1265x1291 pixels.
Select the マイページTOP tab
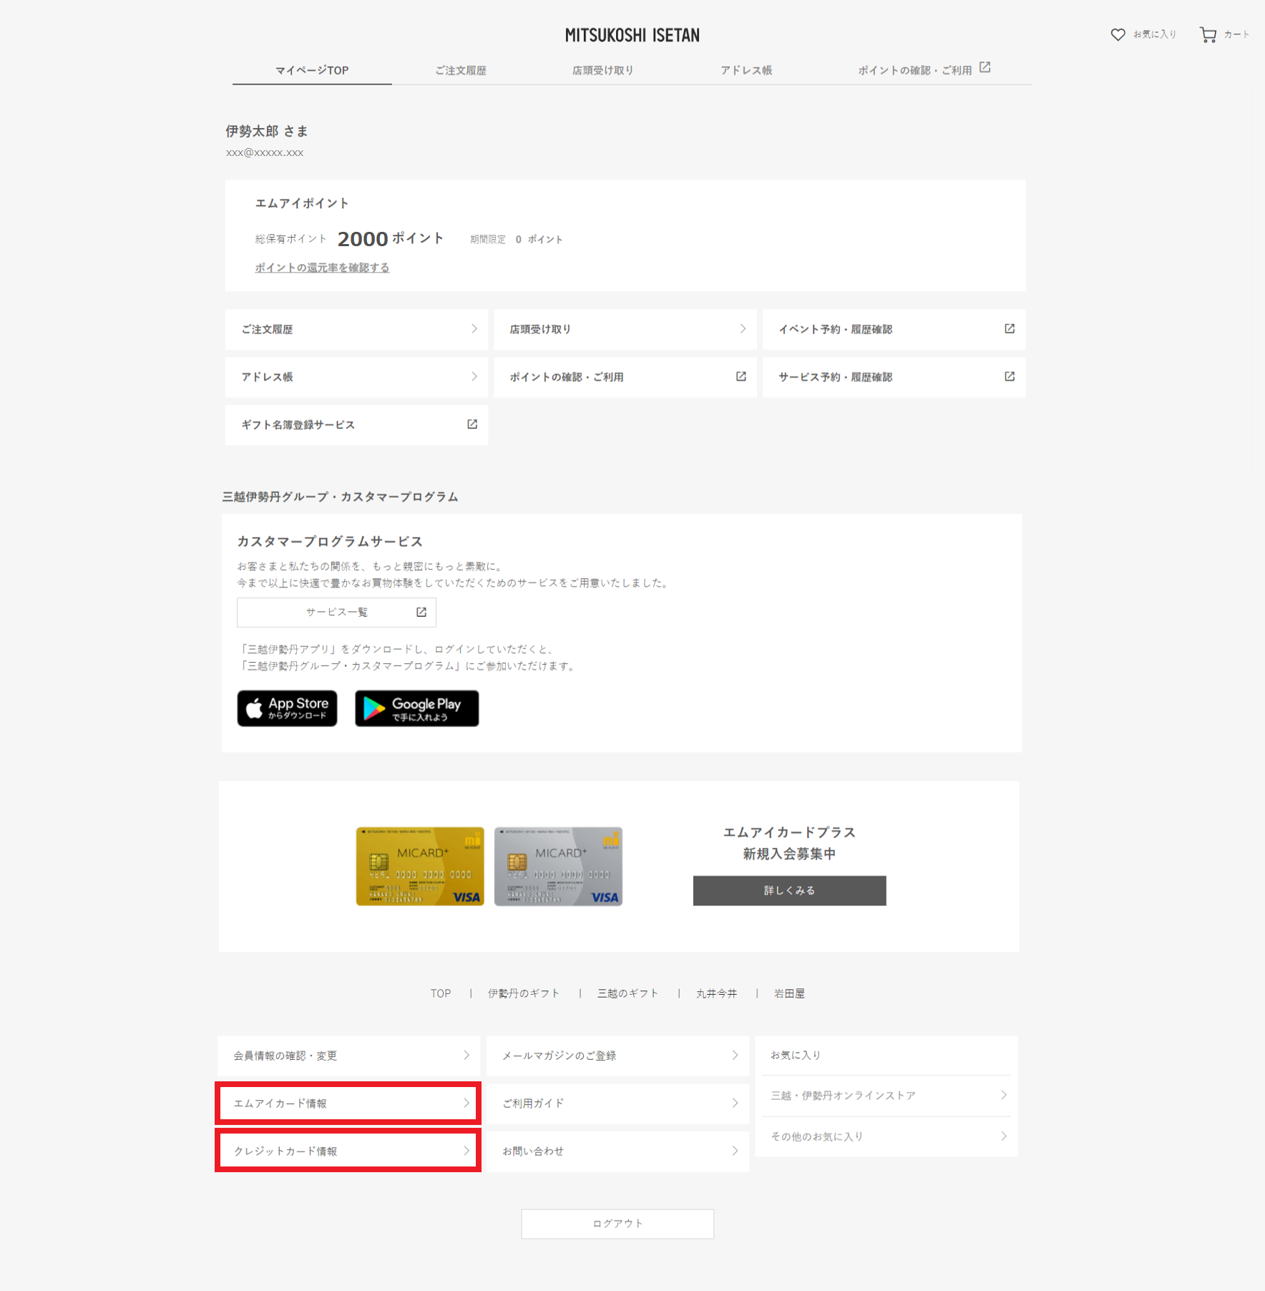tap(312, 70)
